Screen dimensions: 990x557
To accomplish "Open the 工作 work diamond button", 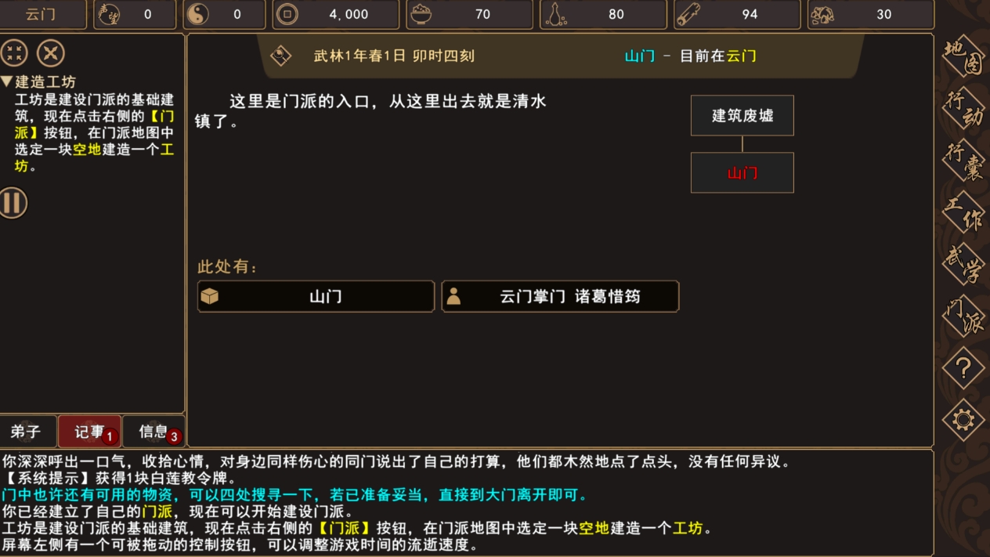I will pyautogui.click(x=963, y=212).
